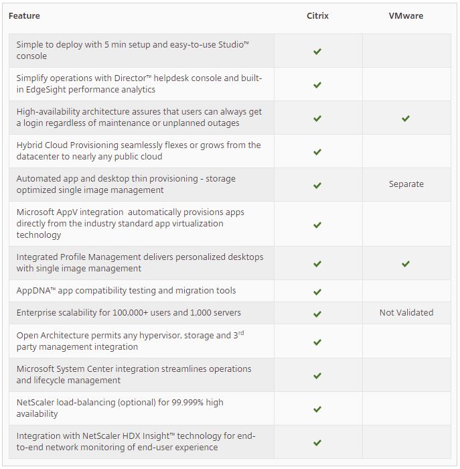Click Citrix checkmark for AppDNA compatibility testing row

(x=317, y=292)
